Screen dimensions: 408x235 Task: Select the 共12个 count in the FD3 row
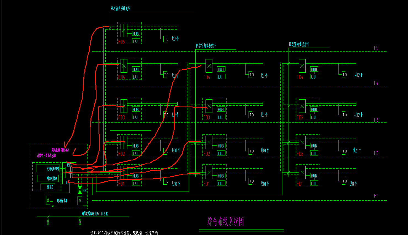click(x=359, y=114)
